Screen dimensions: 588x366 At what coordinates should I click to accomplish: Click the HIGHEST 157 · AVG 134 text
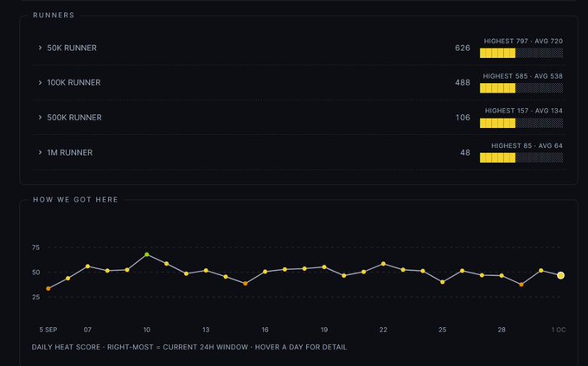[524, 111]
